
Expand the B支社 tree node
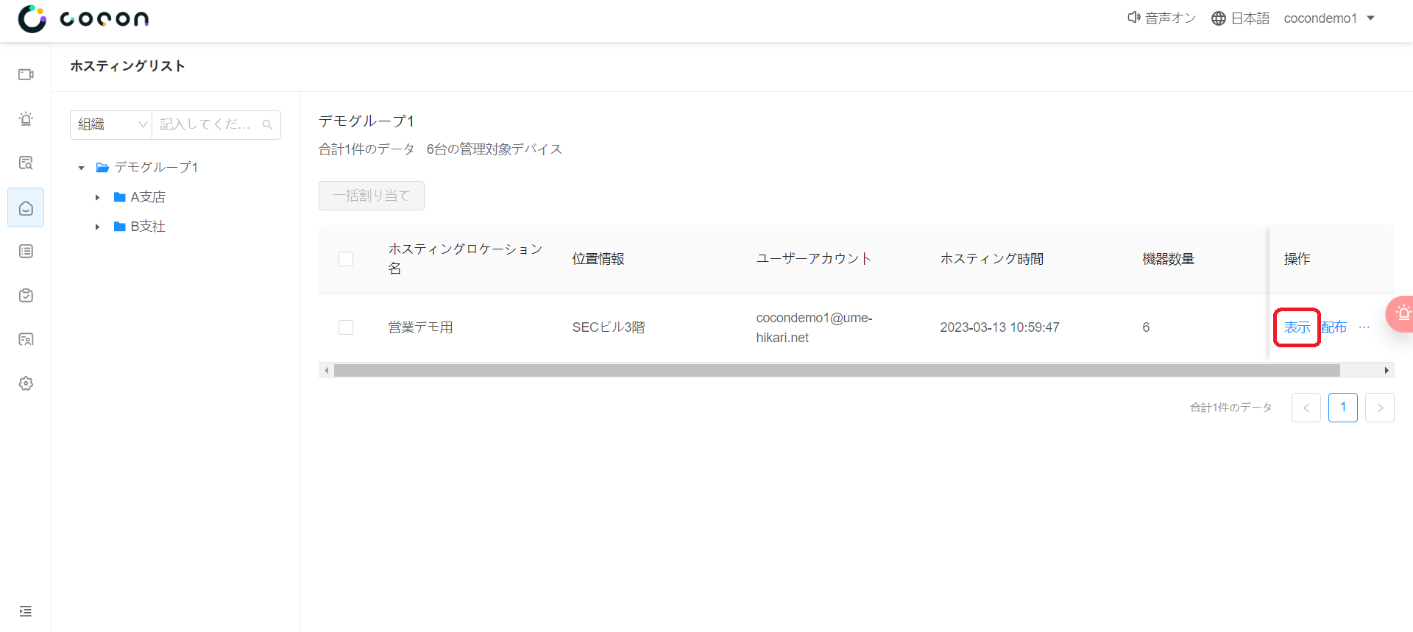tap(97, 227)
